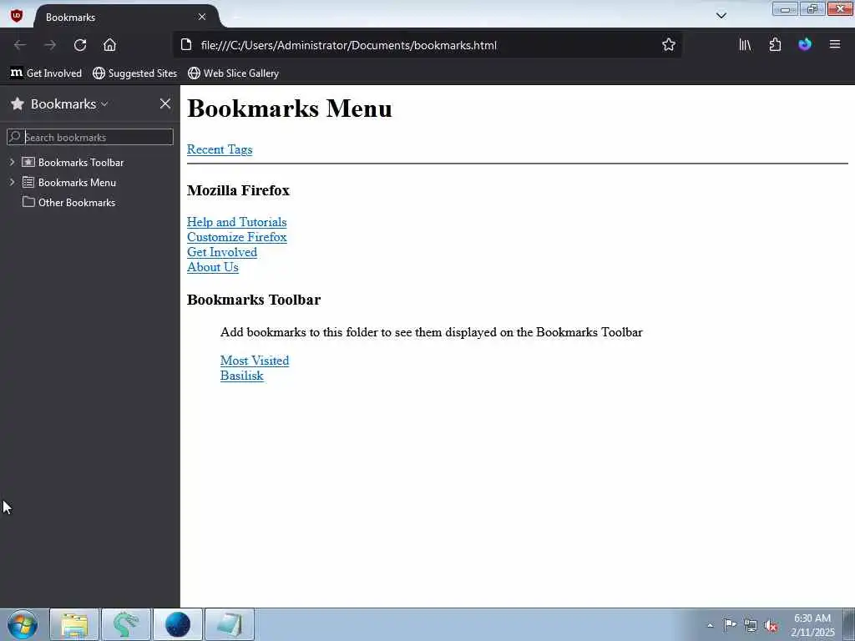
Task: Switch to the Bookmarks tab
Action: tap(126, 17)
